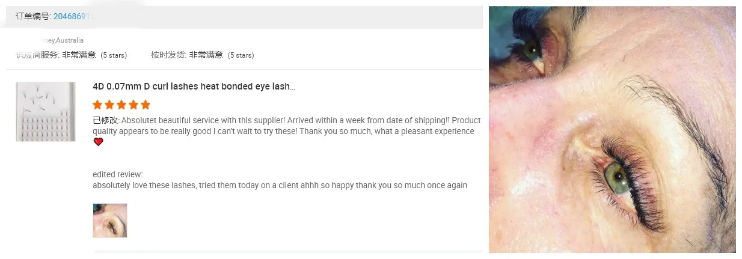This screenshot has height=259, width=742.
Task: Click "(5 stars)" beside 供应商服务
Action: [x=114, y=55]
